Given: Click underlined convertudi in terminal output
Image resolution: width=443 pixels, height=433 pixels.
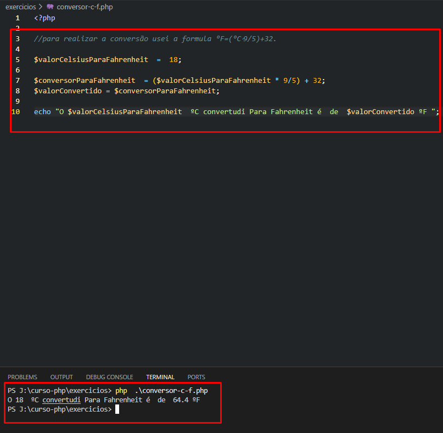Looking at the screenshot, I should pos(61,400).
